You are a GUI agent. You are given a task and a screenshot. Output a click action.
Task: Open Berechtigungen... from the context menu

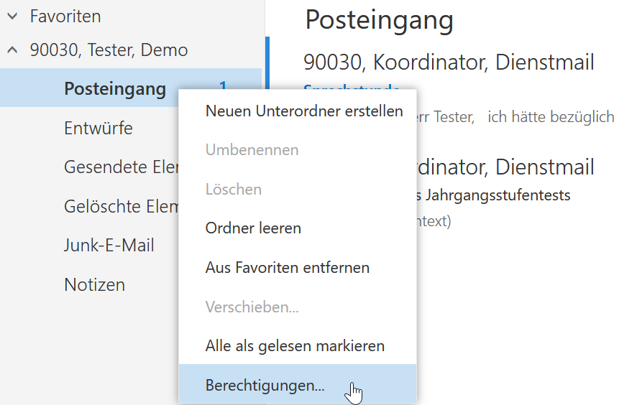pos(298,384)
